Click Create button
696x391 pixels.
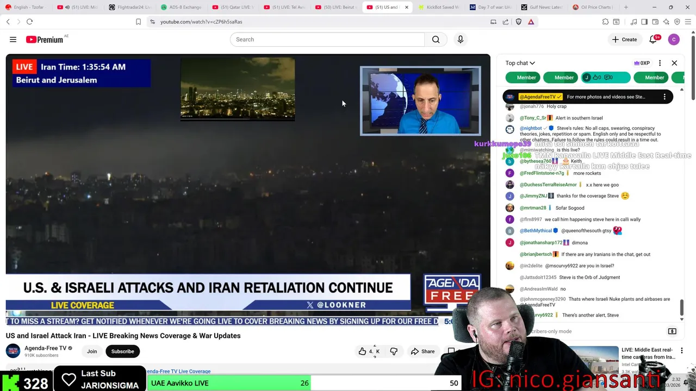[624, 40]
